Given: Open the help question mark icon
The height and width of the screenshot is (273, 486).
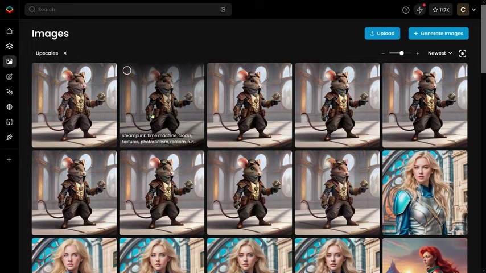Looking at the screenshot, I should coord(406,10).
